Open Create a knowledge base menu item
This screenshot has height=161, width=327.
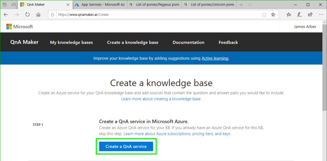pos(133,43)
